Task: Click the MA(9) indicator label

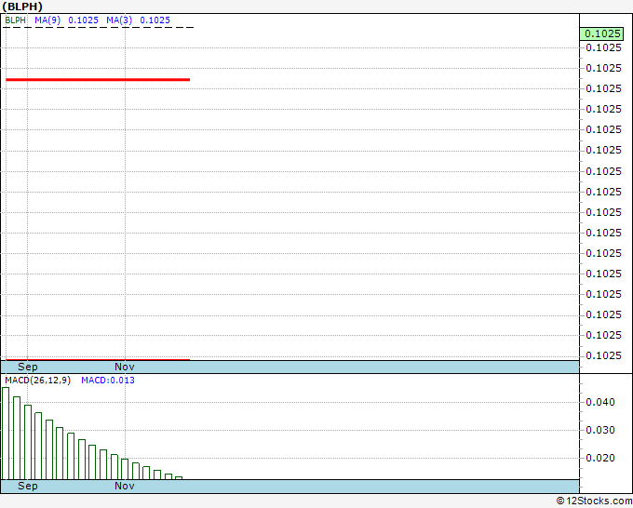Action: tap(47, 20)
